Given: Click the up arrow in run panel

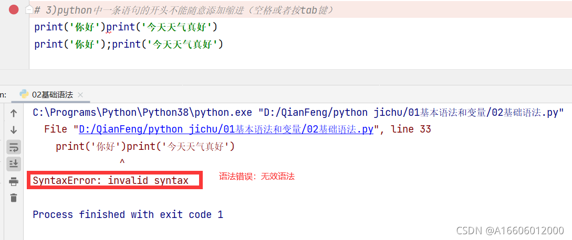Looking at the screenshot, I should click(14, 113).
